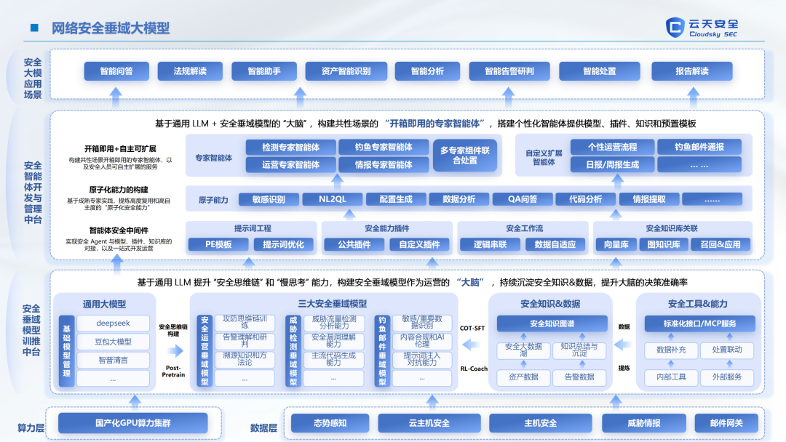This screenshot has width=786, height=442.
Task: Click the 国产化GPU算力集群 block
Action: [133, 423]
